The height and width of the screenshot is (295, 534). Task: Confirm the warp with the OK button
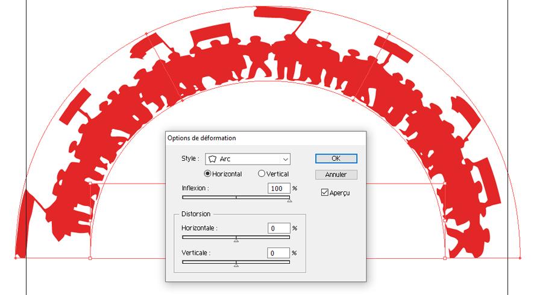pos(336,158)
